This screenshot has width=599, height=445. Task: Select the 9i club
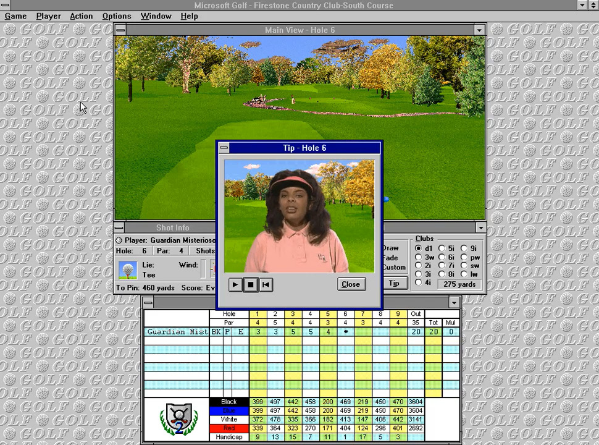464,248
